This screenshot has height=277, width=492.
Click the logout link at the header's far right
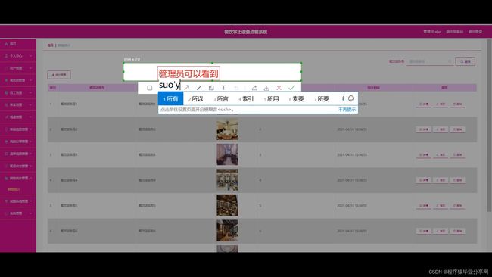[475, 32]
